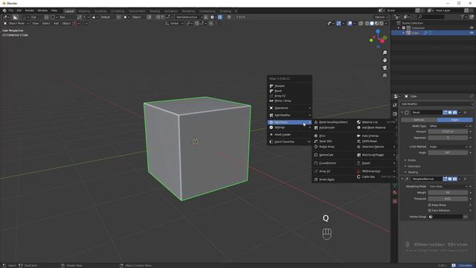Open the File menu
Screen dimensions: 476x268
pos(10,10)
